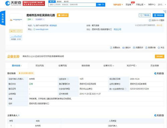Click the page view trend chart thumbnail

[16, 38]
